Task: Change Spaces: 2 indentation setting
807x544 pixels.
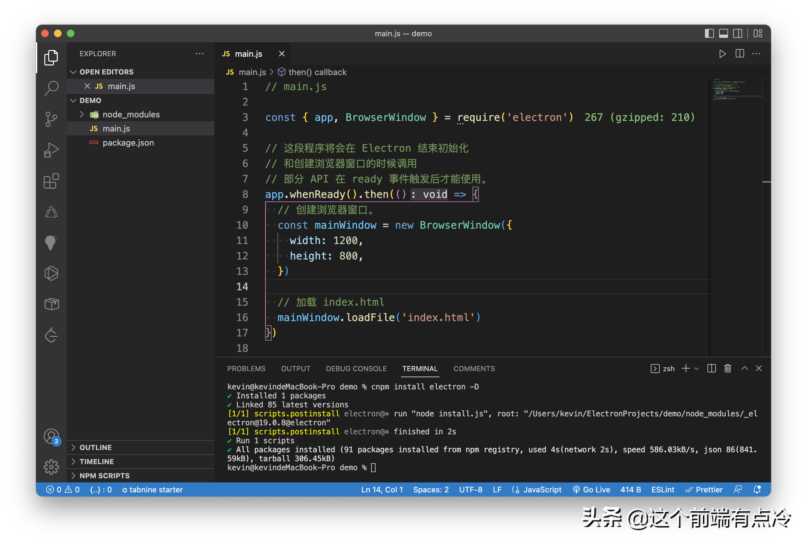Action: 431,489
